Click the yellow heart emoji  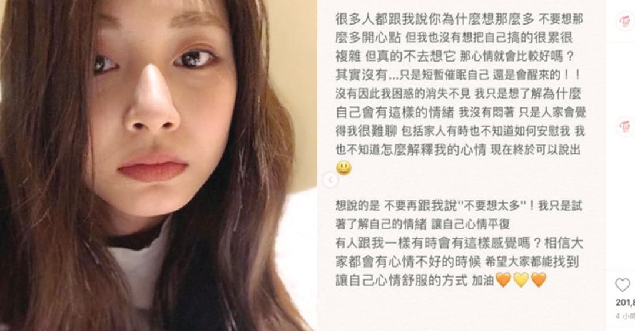521,280
